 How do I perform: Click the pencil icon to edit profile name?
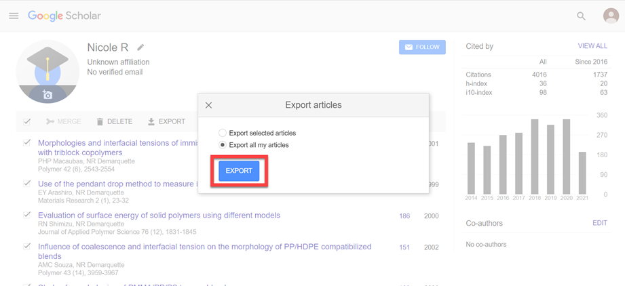pos(140,47)
